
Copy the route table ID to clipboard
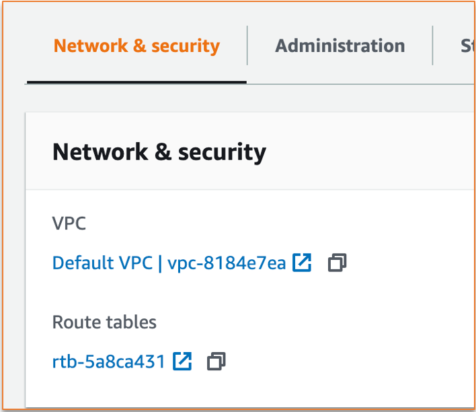coord(216,362)
